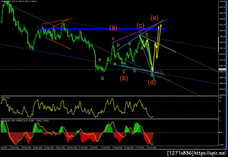Click the orange (e) wave label
This screenshot has height=157, width=228.
click(154, 18)
